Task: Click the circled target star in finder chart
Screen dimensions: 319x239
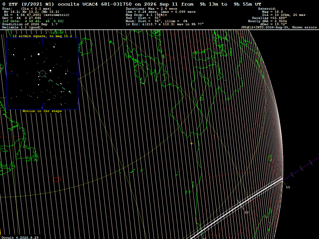Action: (42, 73)
